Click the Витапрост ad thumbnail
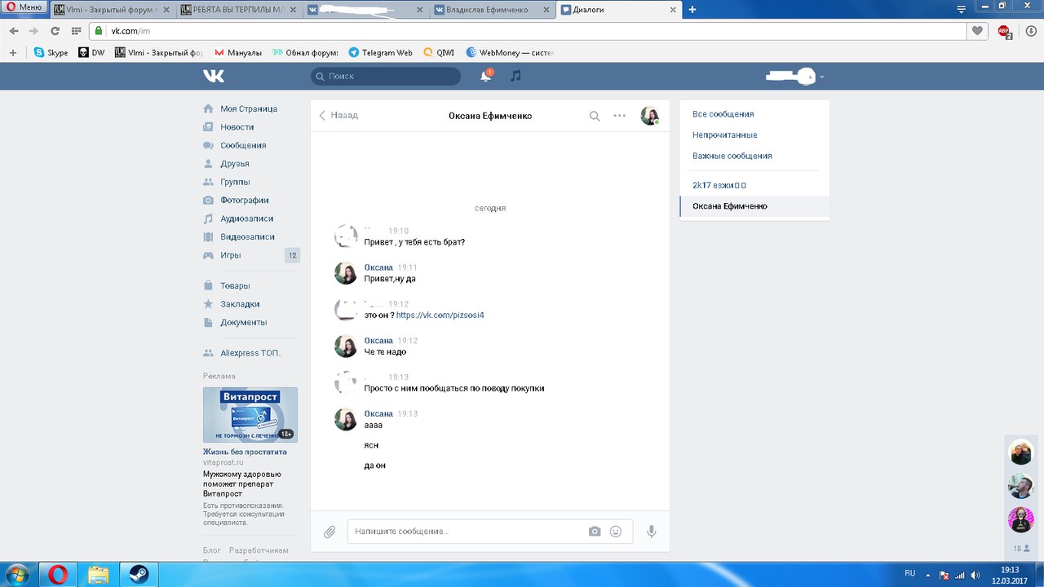 tap(250, 415)
